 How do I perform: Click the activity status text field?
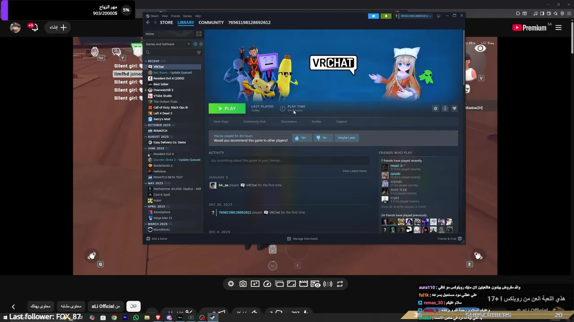pyautogui.click(x=289, y=161)
